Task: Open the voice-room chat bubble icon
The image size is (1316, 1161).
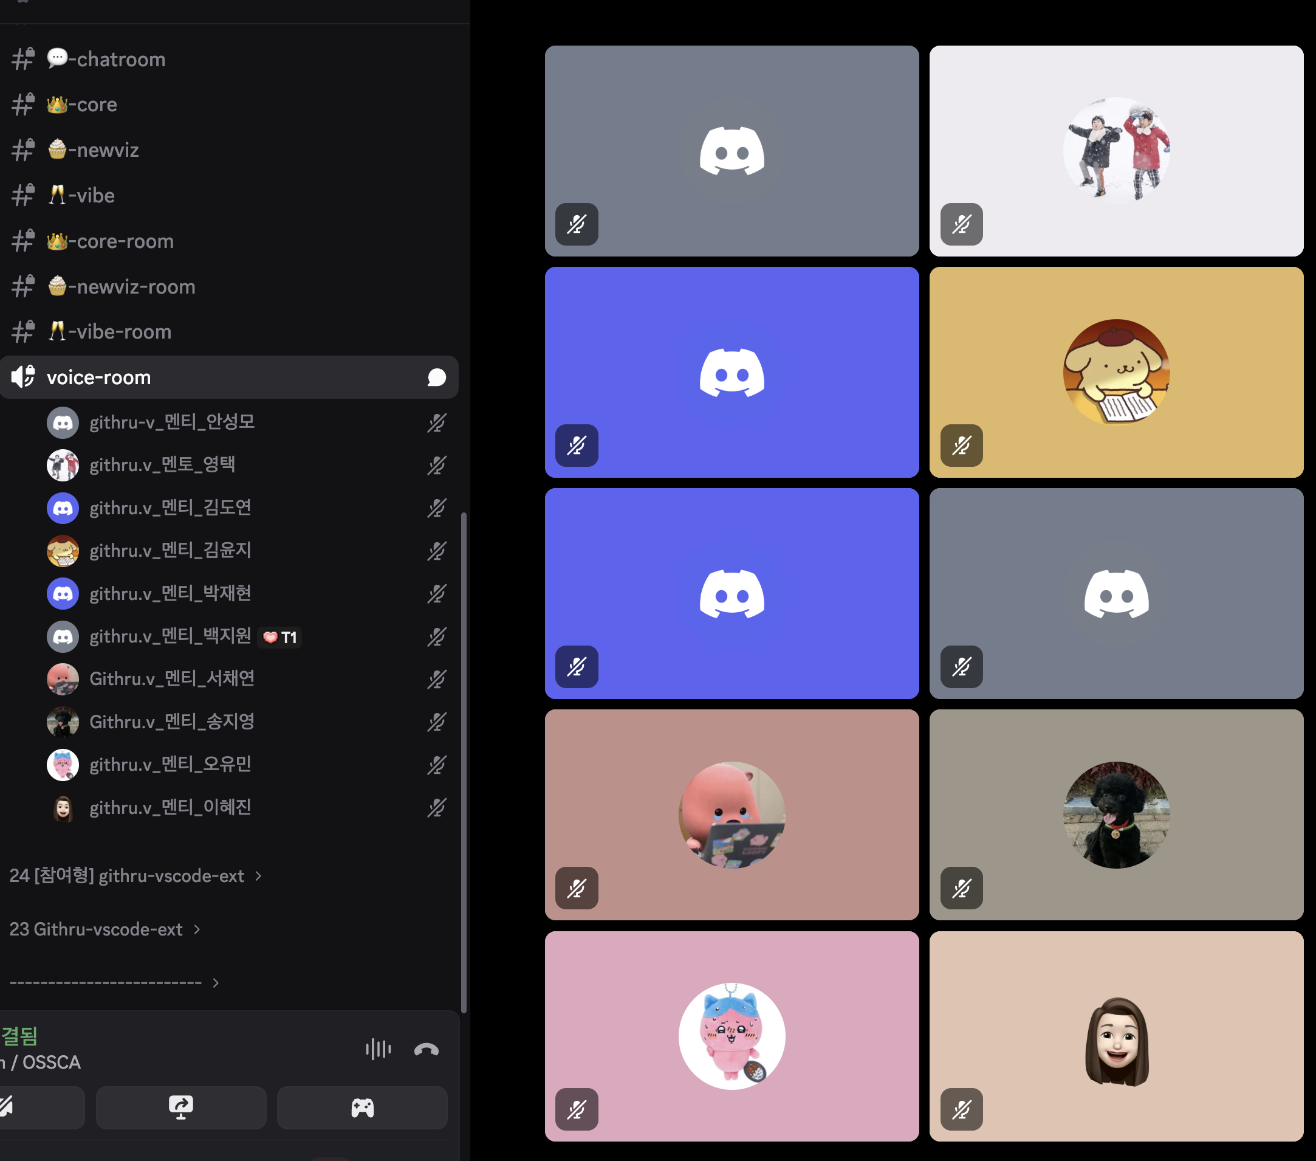Action: (x=436, y=377)
